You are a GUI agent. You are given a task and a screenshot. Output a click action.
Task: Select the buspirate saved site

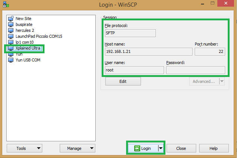click(x=24, y=24)
